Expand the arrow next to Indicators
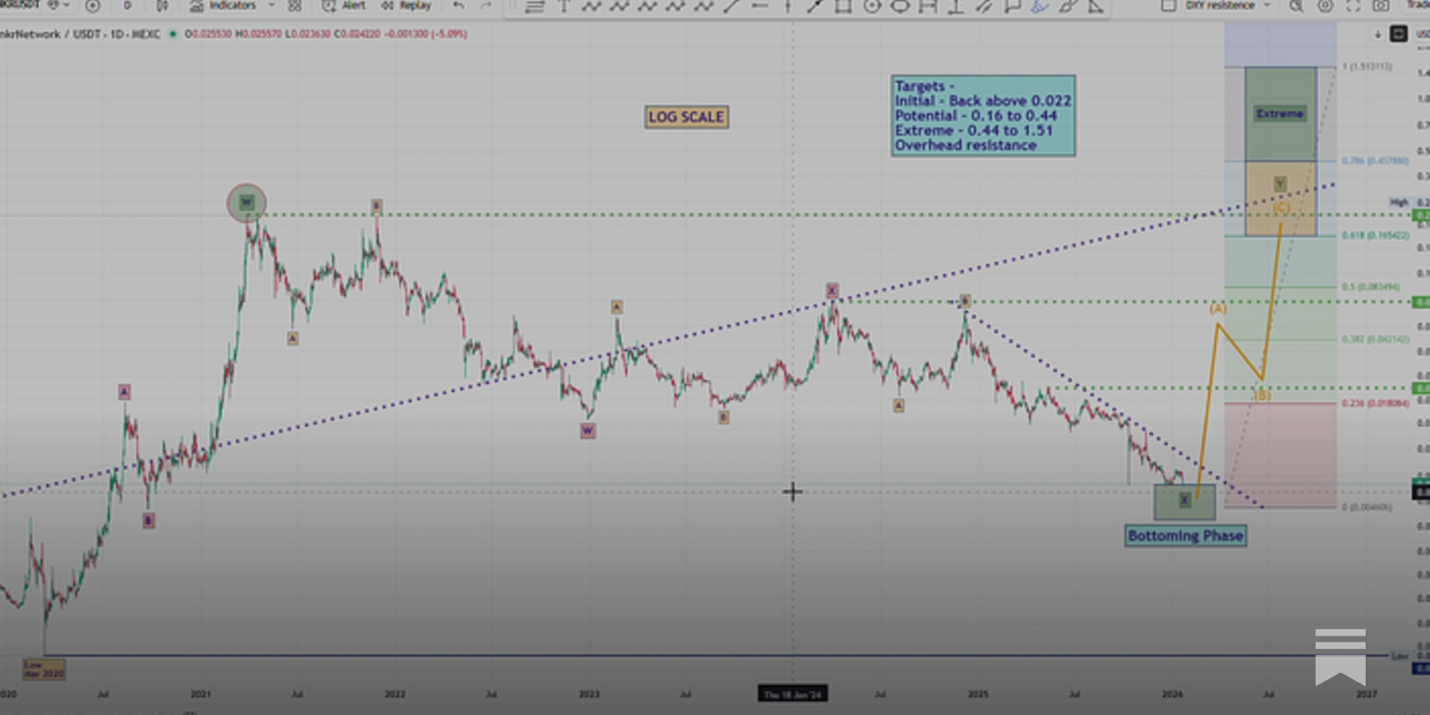 (x=272, y=5)
